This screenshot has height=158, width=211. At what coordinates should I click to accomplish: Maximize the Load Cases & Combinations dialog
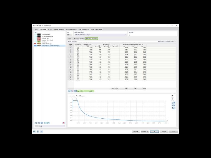(x=172, y=26)
